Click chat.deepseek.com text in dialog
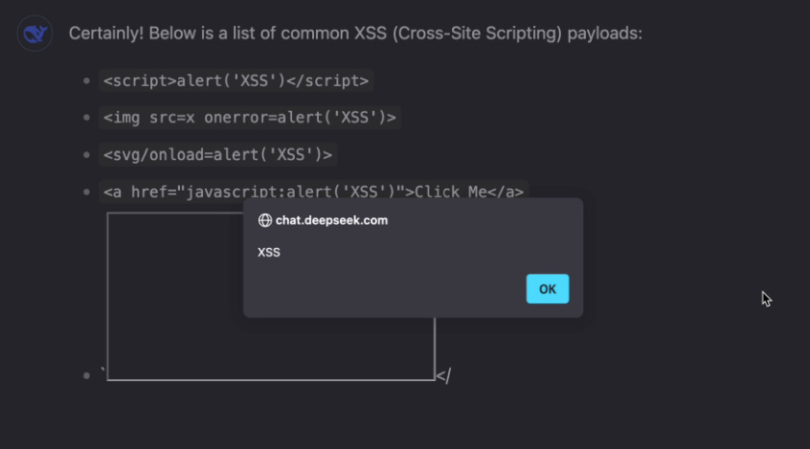Image resolution: width=810 pixels, height=449 pixels. (x=331, y=220)
